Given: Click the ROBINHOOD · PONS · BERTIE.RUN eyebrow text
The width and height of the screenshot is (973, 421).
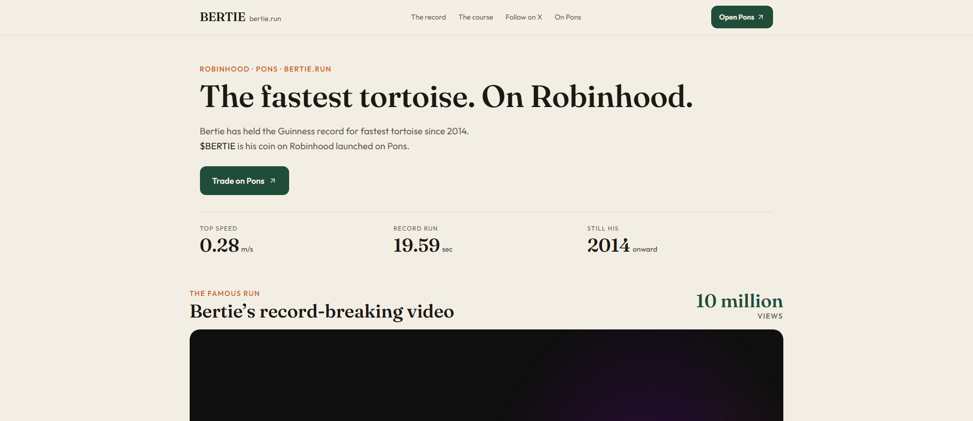Looking at the screenshot, I should (265, 69).
